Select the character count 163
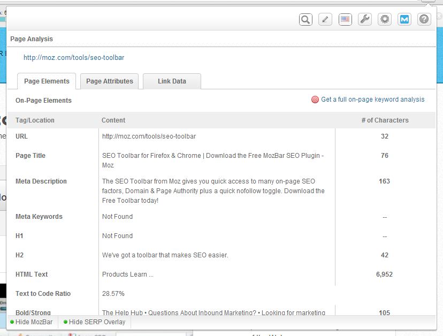This screenshot has width=443, height=336. (384, 181)
